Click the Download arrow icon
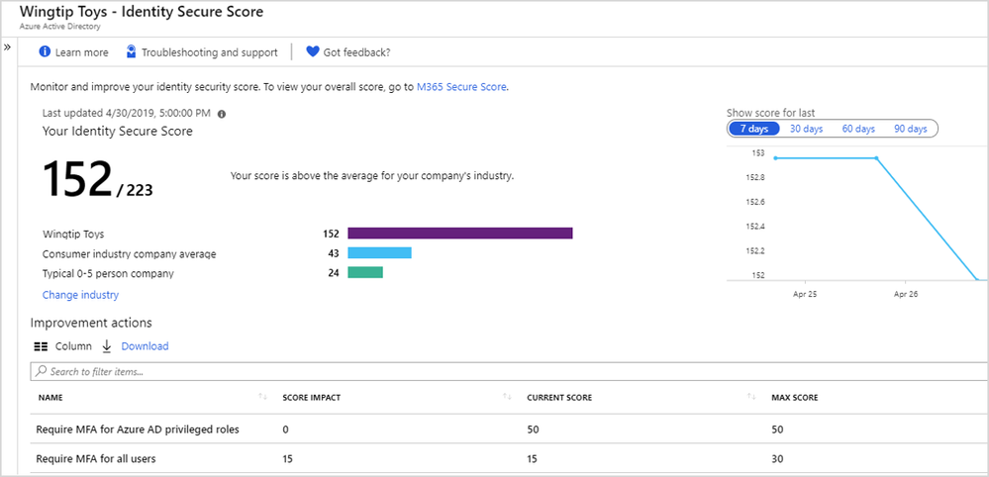 107,346
